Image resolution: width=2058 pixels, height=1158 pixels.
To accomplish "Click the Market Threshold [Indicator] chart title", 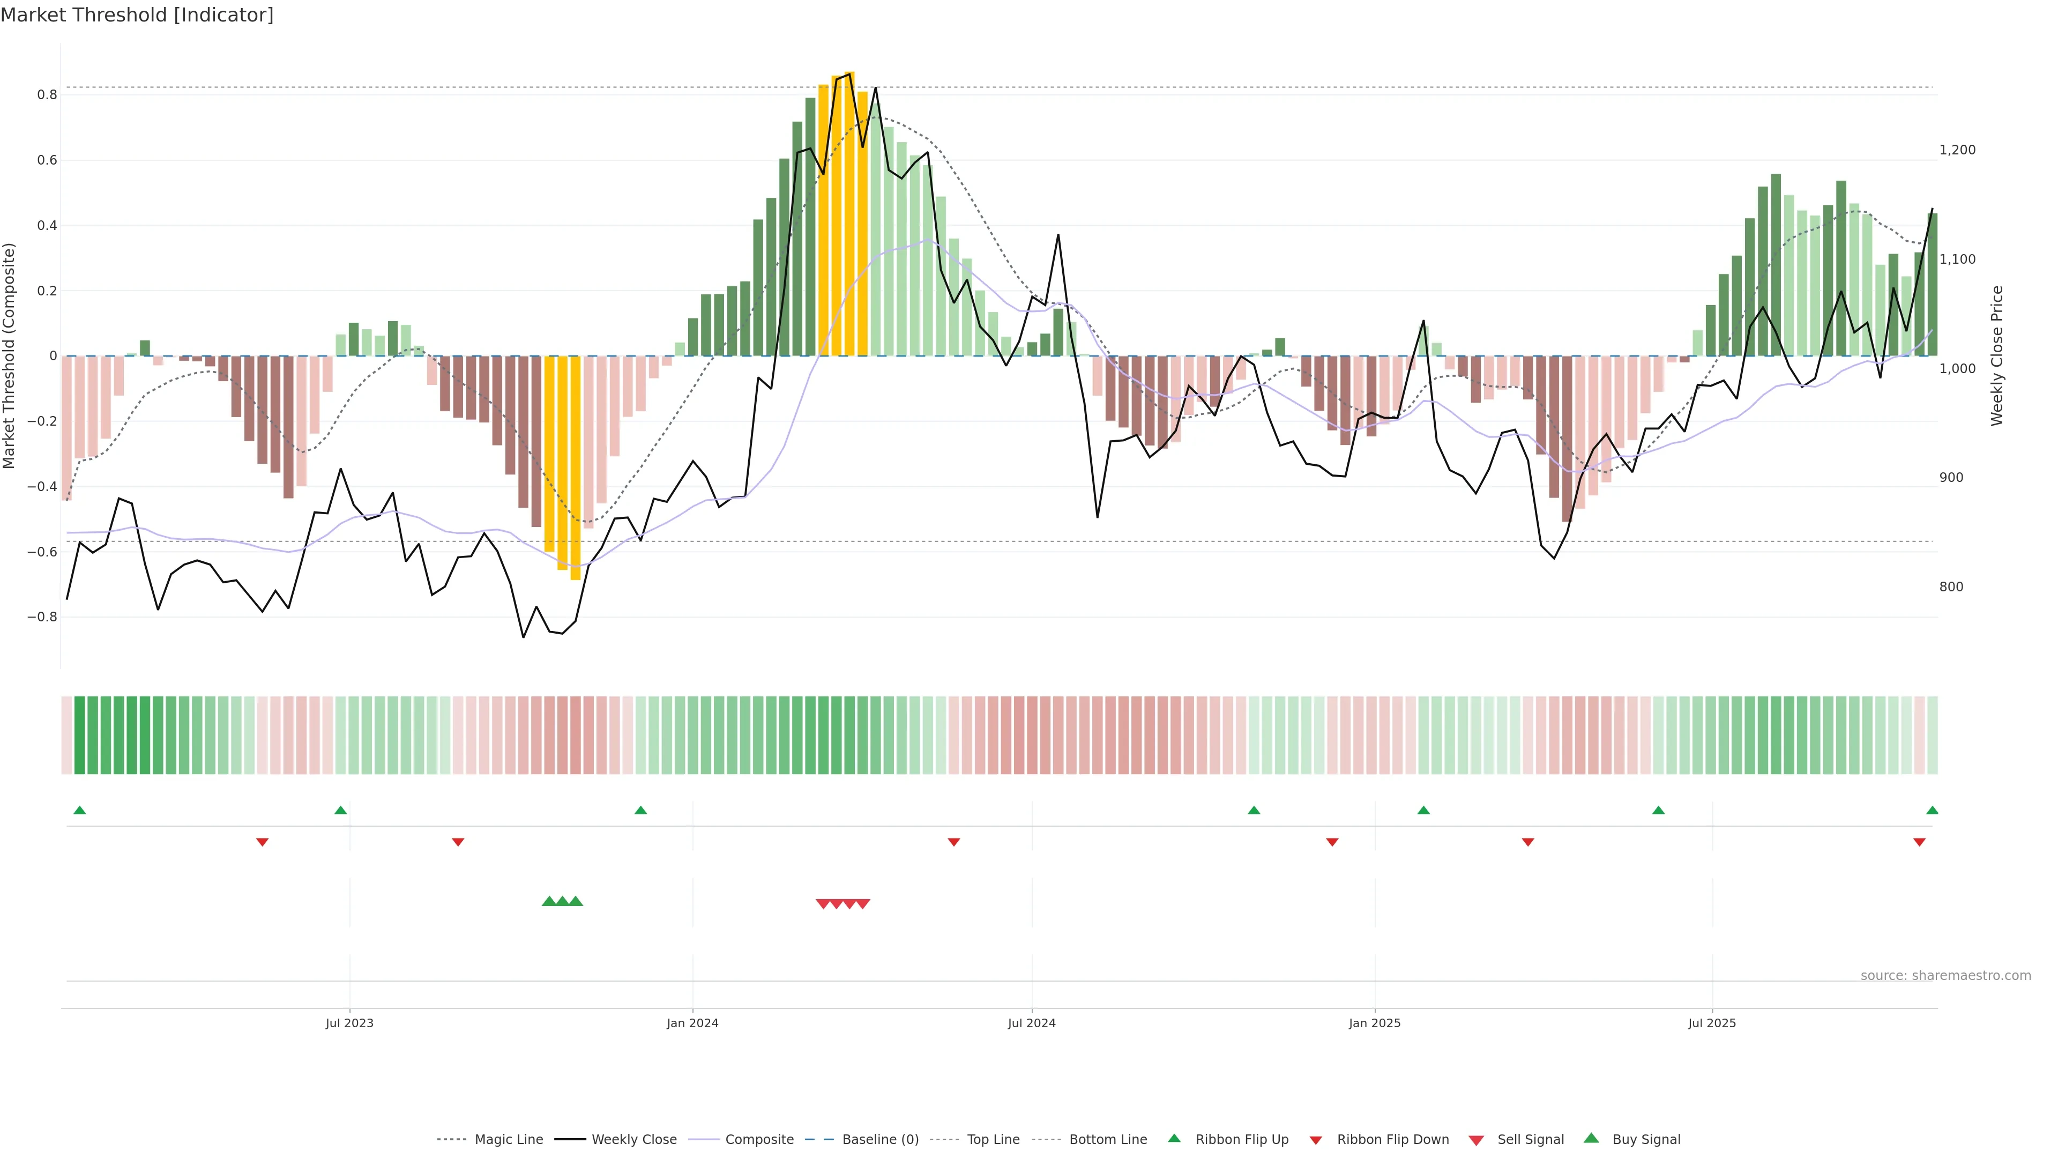I will click(137, 15).
